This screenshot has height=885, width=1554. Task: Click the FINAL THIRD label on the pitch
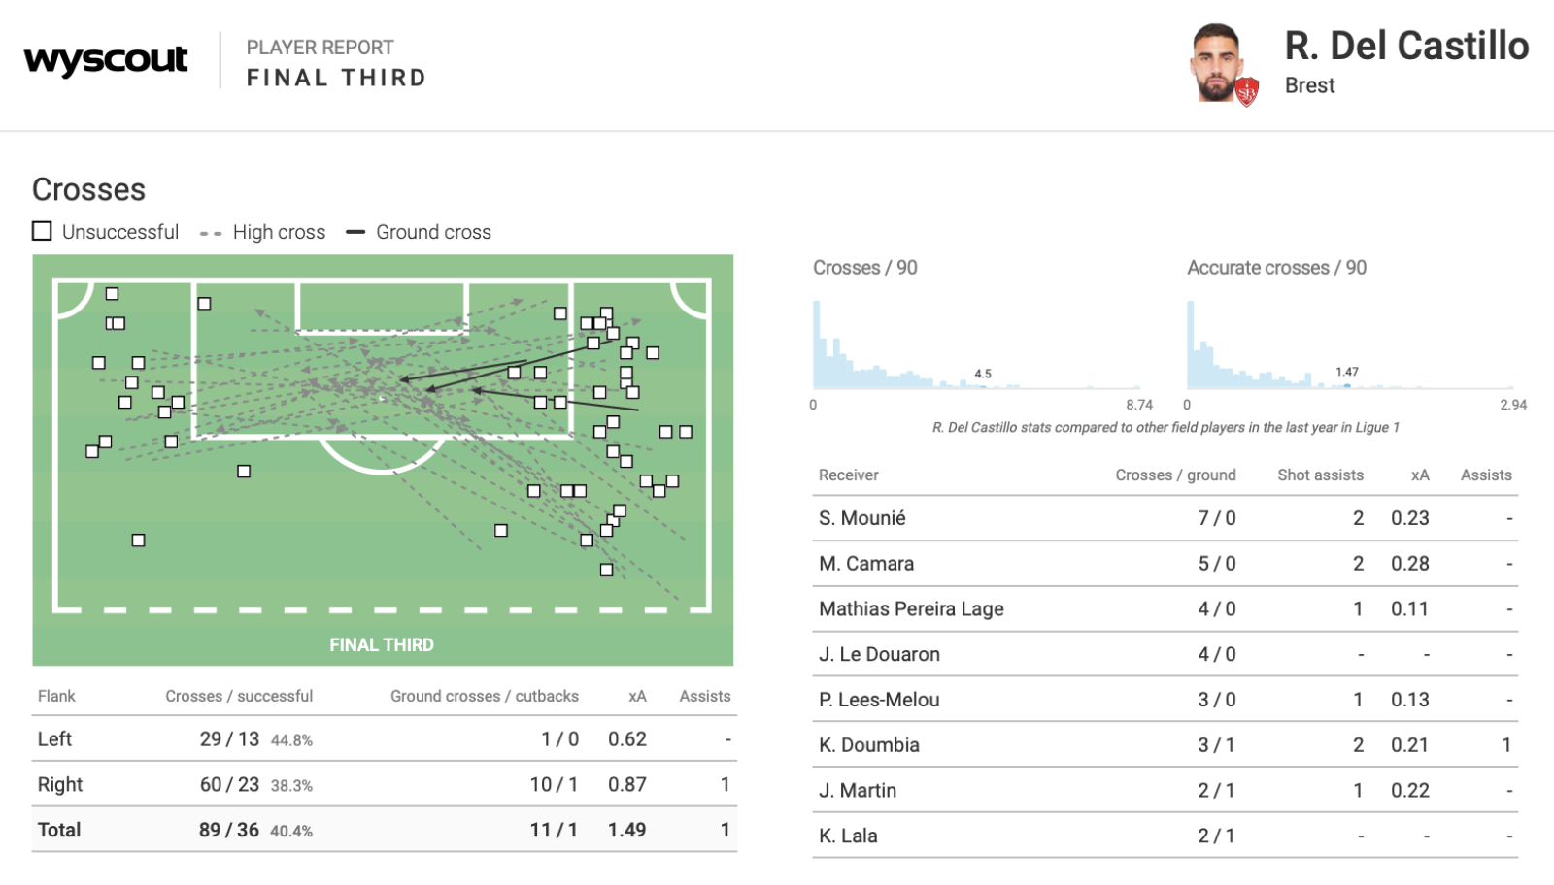click(382, 645)
